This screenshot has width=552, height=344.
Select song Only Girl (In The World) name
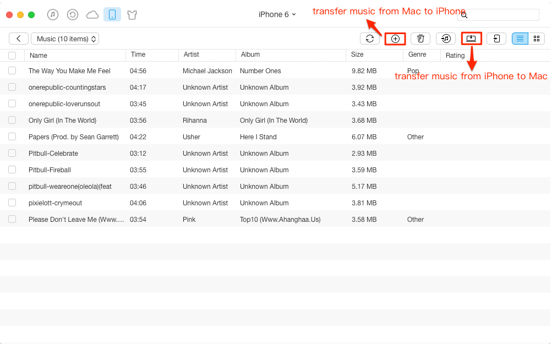62,121
